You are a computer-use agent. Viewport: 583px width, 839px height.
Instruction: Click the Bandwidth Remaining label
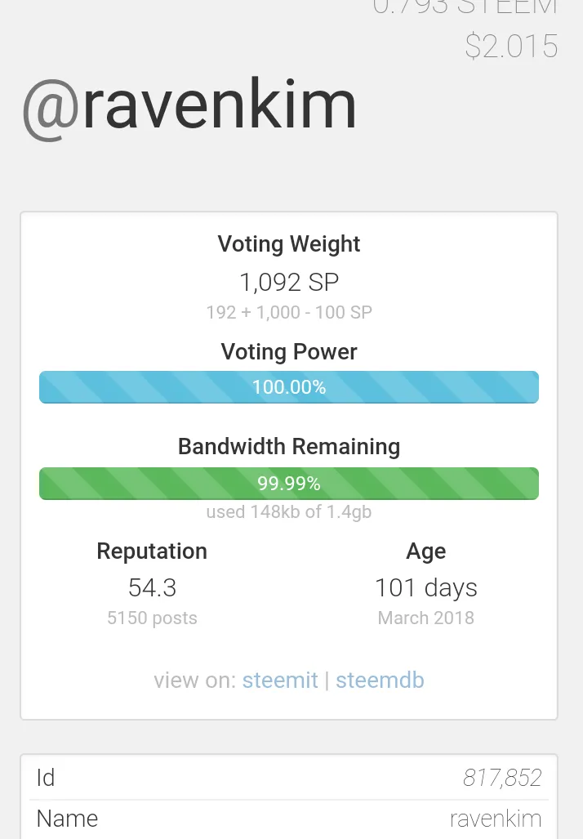pos(289,447)
